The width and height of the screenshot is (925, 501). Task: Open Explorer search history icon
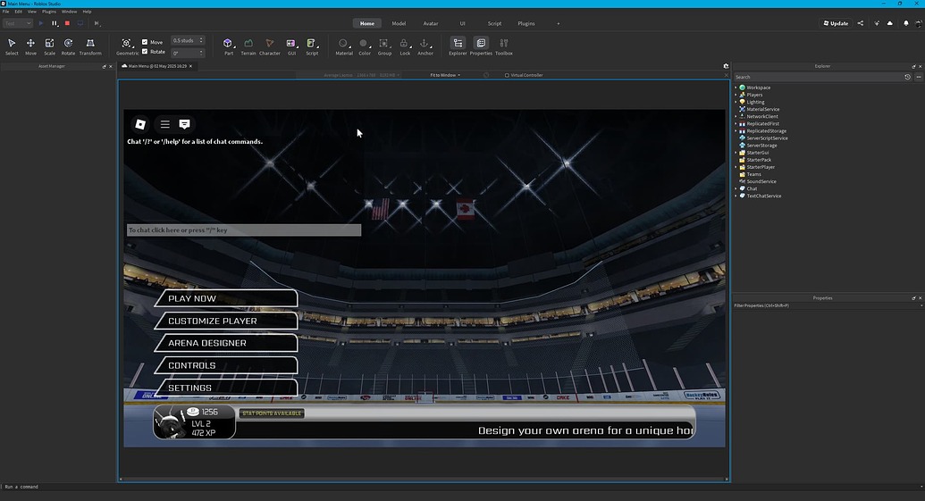907,77
